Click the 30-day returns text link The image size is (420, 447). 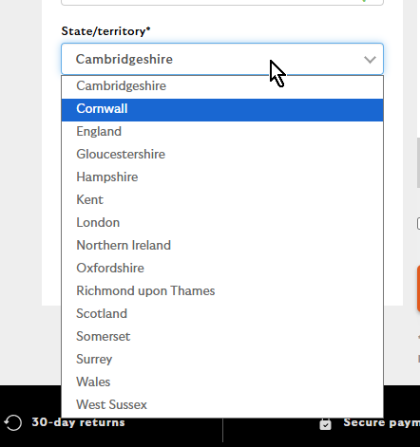pos(78,422)
